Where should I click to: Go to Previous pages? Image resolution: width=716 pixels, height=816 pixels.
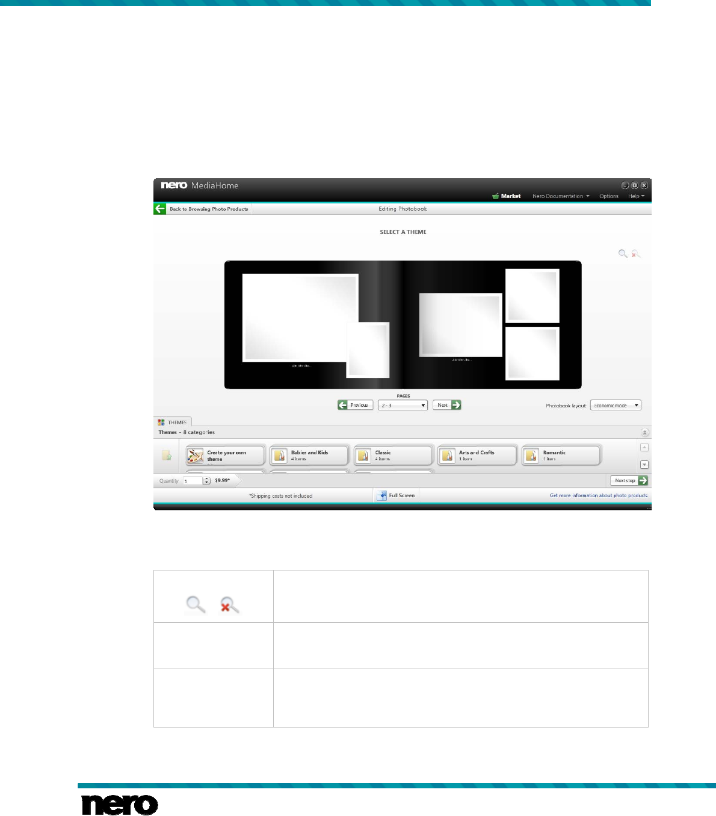coord(355,405)
